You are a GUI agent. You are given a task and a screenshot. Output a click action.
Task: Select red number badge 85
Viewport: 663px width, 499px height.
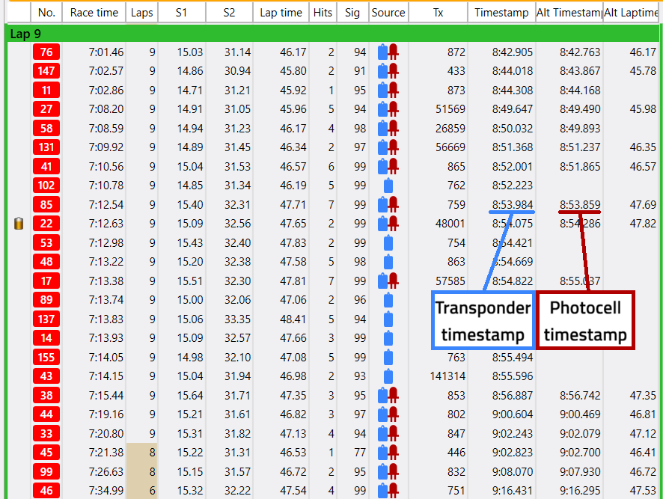pyautogui.click(x=46, y=204)
